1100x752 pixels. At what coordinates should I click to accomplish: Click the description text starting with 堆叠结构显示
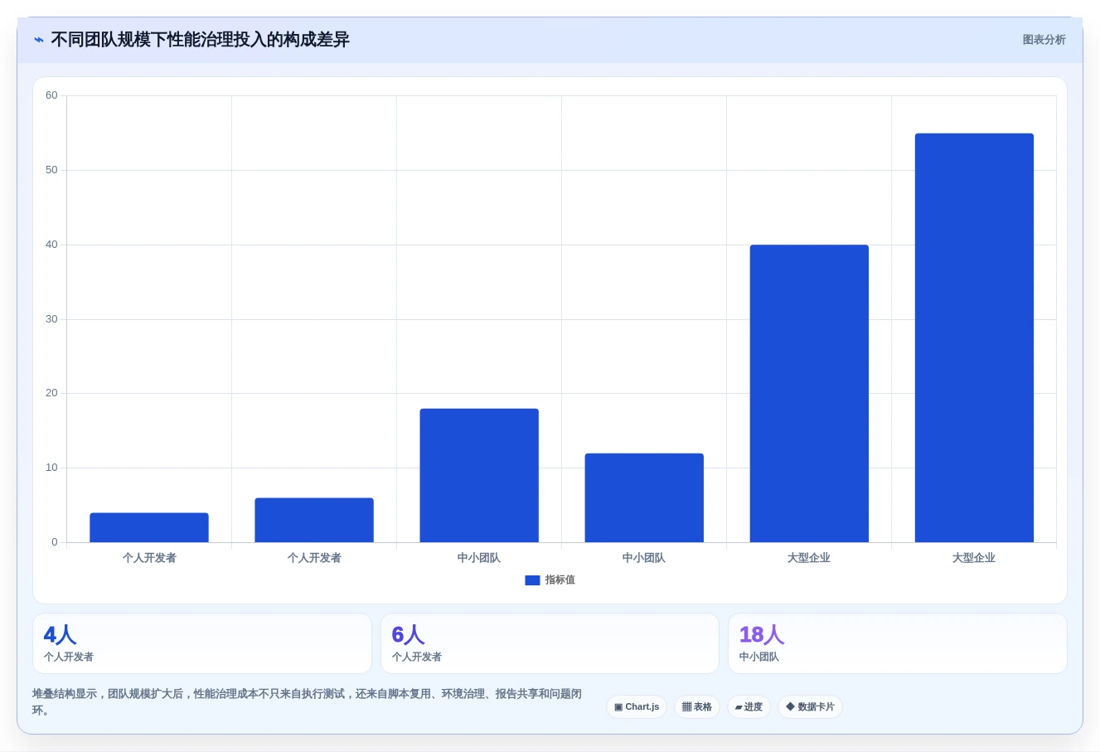pos(307,701)
